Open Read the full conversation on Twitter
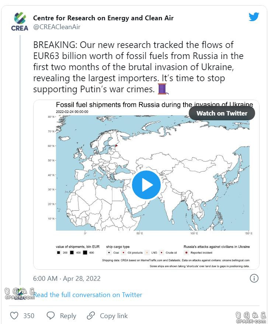Image resolution: width=268 pixels, height=324 pixels. pyautogui.click(x=88, y=294)
